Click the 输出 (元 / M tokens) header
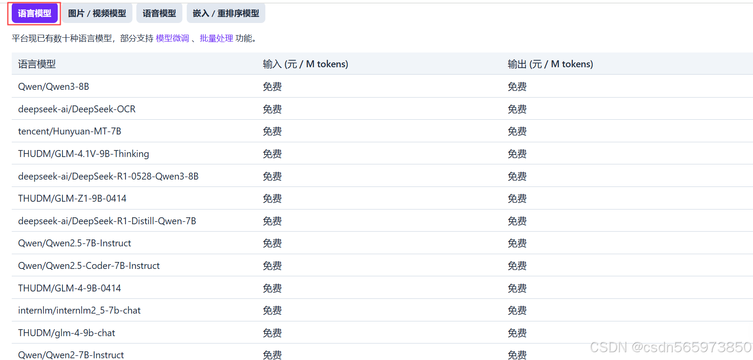 pyautogui.click(x=550, y=64)
